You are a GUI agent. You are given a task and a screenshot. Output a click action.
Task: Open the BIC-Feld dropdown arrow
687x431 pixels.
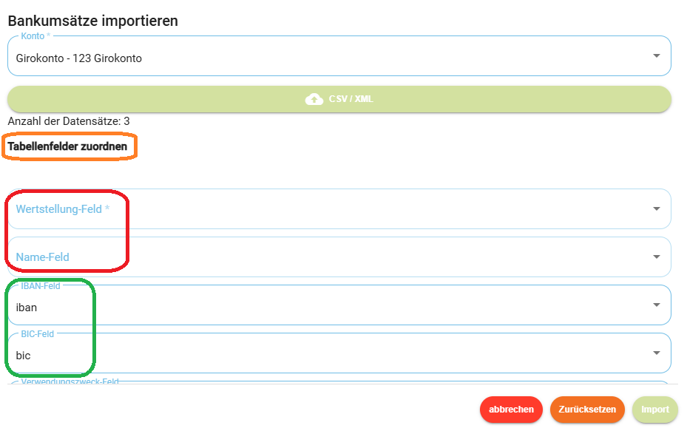pos(657,353)
